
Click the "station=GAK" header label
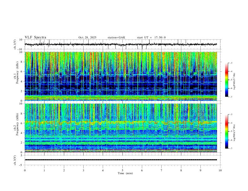click(116, 37)
